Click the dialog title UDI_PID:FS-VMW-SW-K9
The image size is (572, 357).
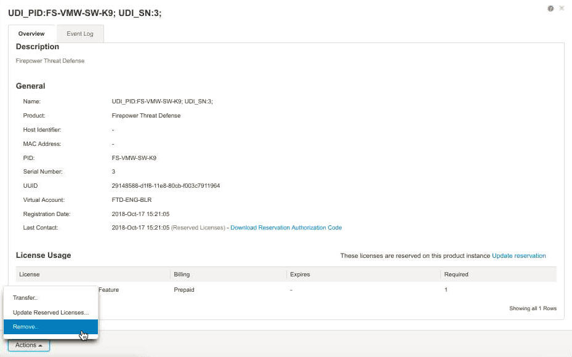[x=84, y=13]
